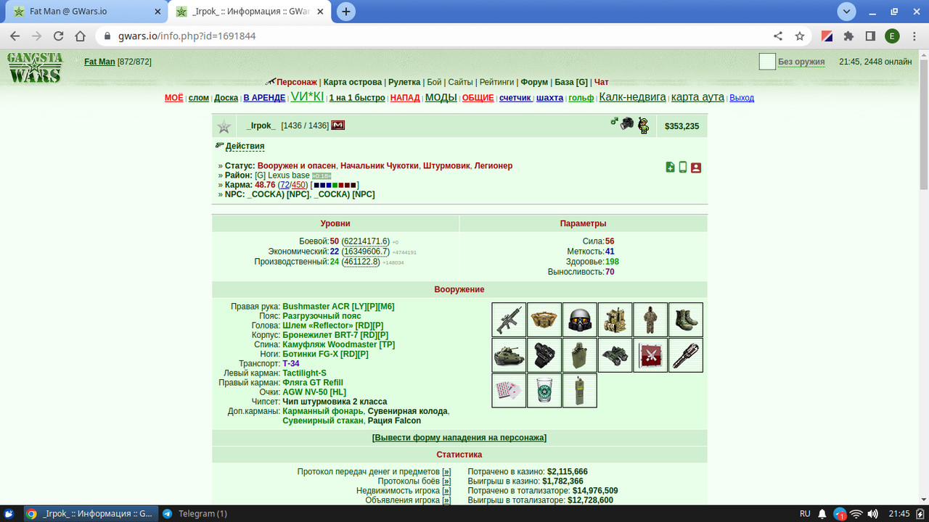The height and width of the screenshot is (522, 929).
Task: Toggle the Chrome side panel icon
Action: tap(870, 36)
